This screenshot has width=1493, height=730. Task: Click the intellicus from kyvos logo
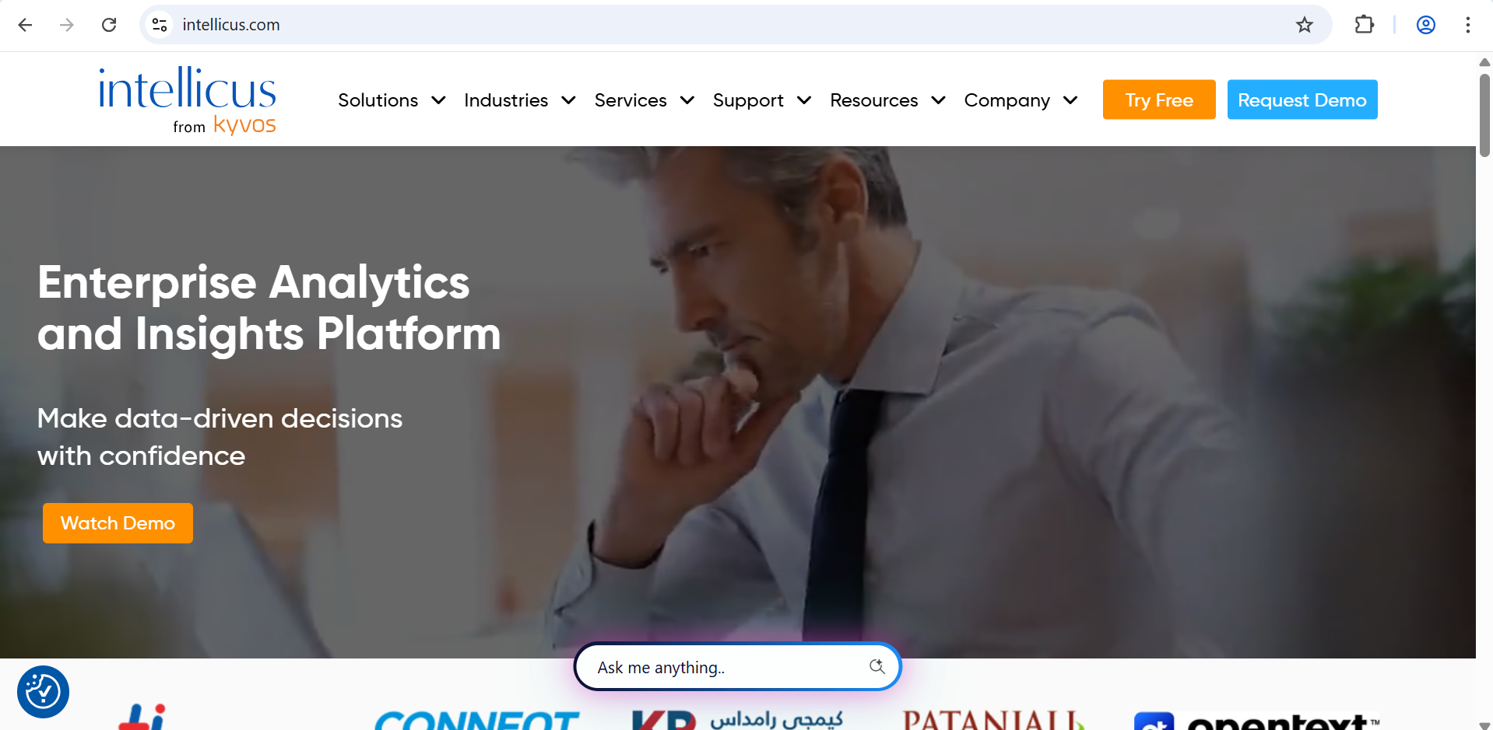(x=187, y=100)
